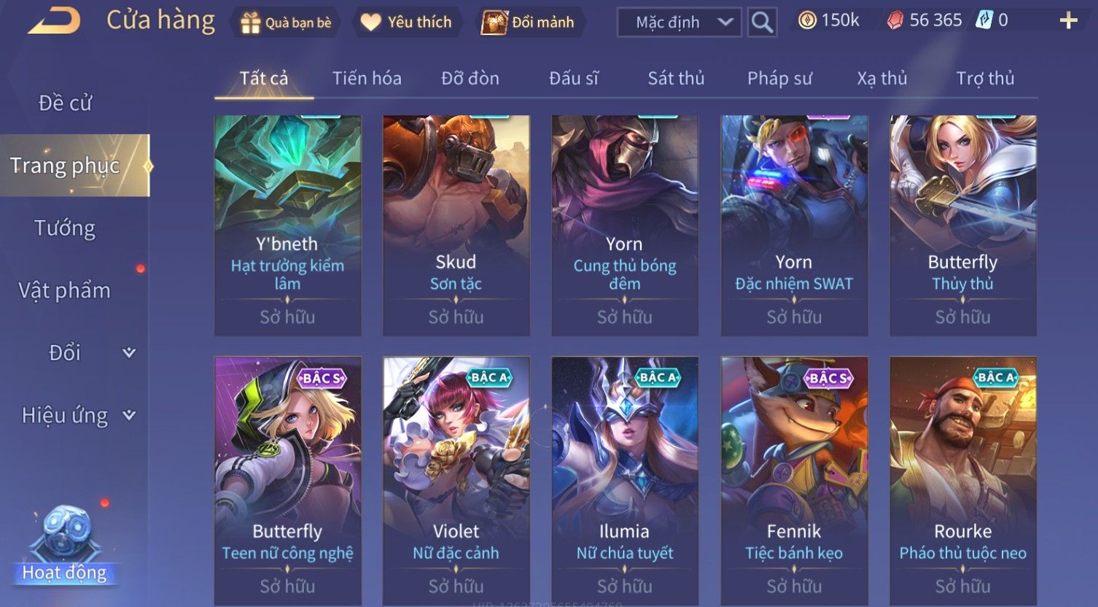Select Tướng in the sidebar
Screen dimensions: 1098x607
[65, 228]
